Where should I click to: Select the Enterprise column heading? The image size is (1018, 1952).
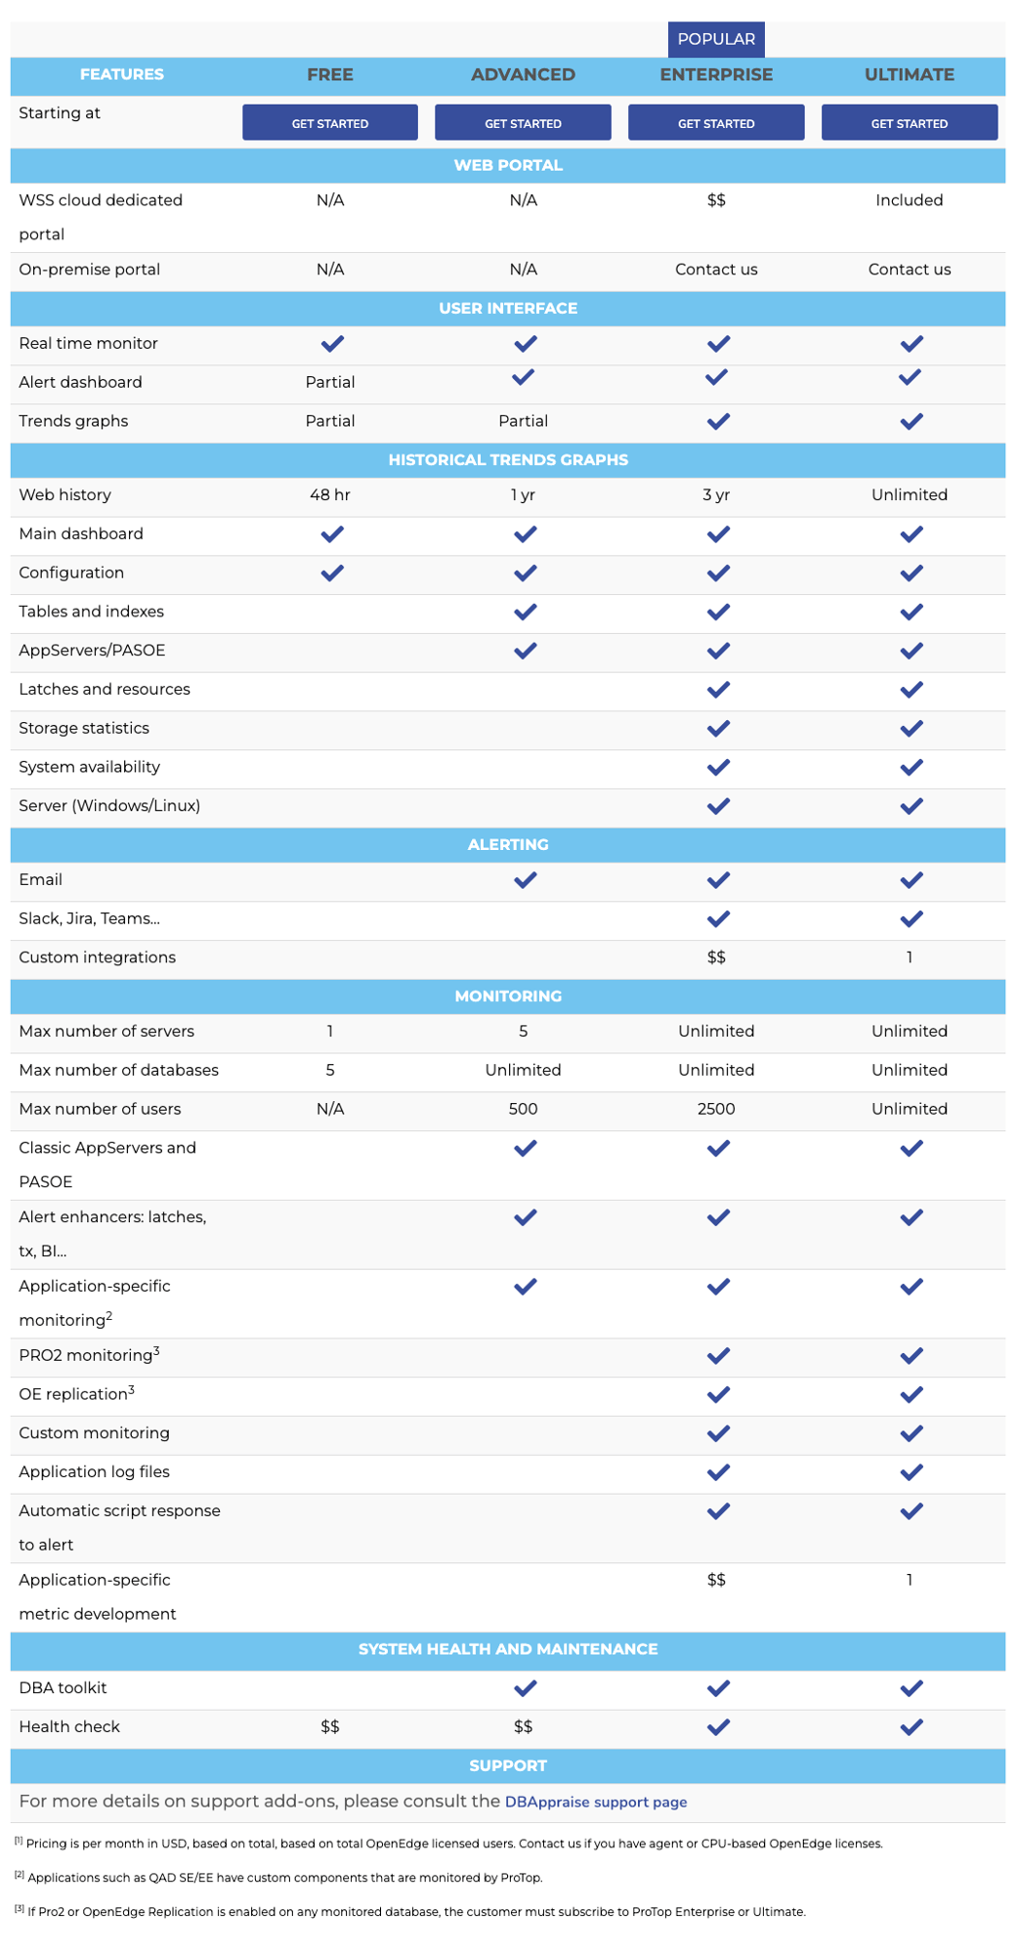[x=716, y=74]
